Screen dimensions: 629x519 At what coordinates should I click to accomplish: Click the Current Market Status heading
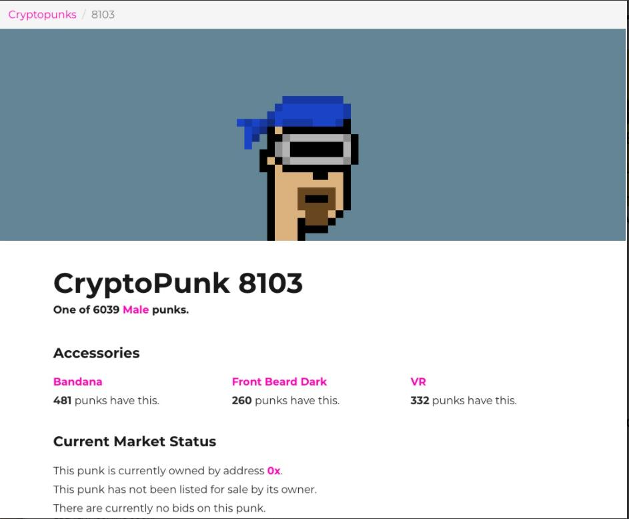135,441
